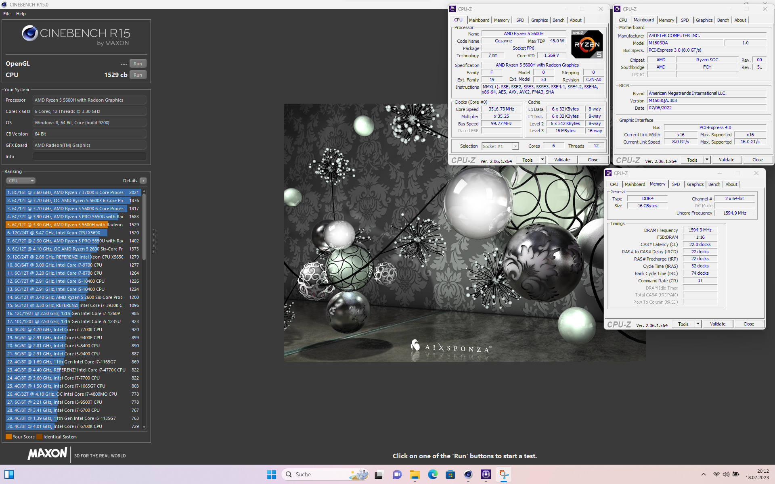Click the AMD Ryzen 5 logo in CPU-Z

tap(587, 44)
